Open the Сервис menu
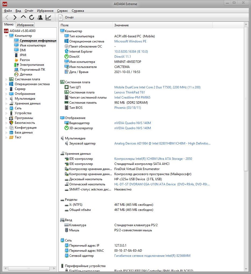The image size is (251, 274). click(62, 11)
